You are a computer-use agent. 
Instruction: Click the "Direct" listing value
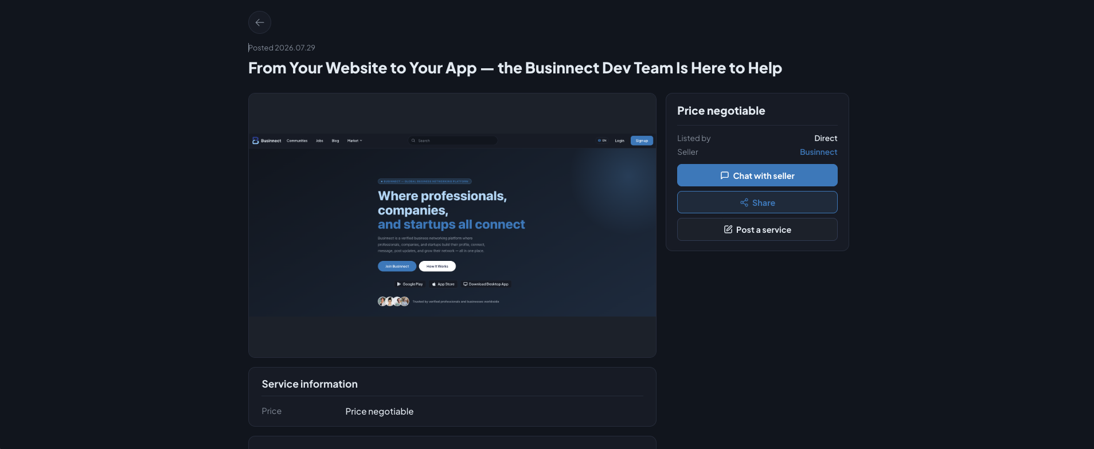point(826,138)
